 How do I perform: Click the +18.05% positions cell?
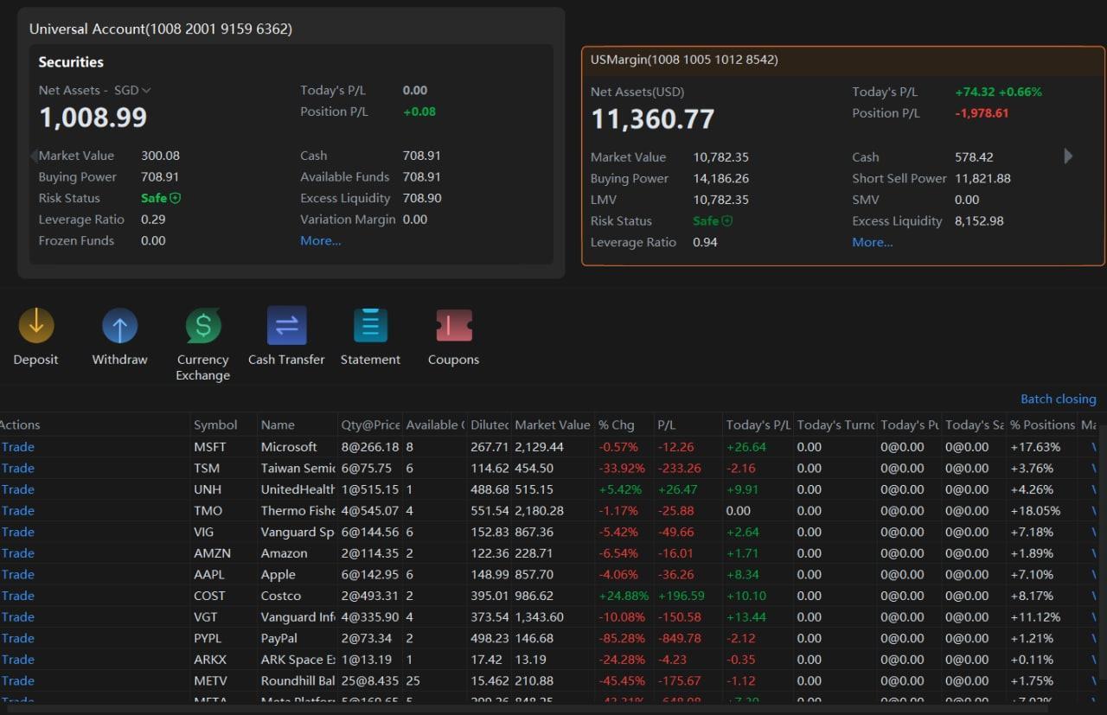(1035, 510)
